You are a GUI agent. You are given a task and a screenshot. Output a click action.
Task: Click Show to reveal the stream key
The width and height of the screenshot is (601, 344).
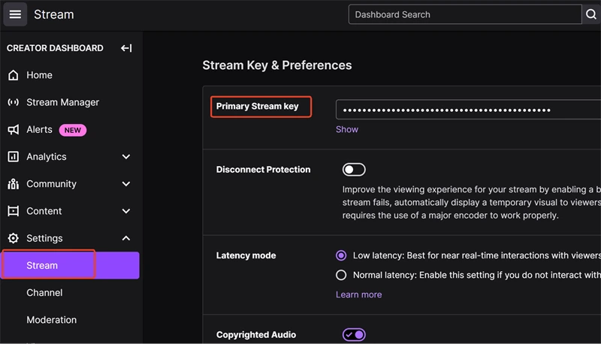(x=347, y=129)
